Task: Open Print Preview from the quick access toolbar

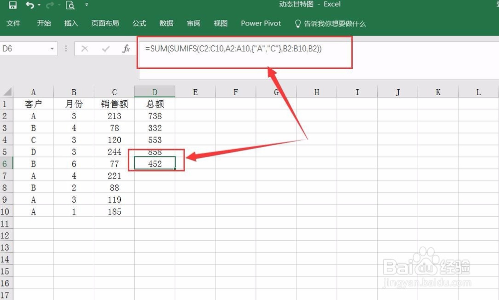Action: click(x=69, y=4)
